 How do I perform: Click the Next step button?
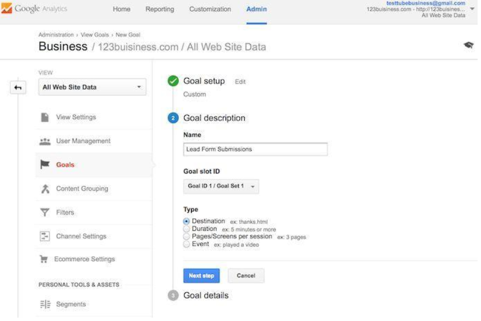pyautogui.click(x=201, y=276)
